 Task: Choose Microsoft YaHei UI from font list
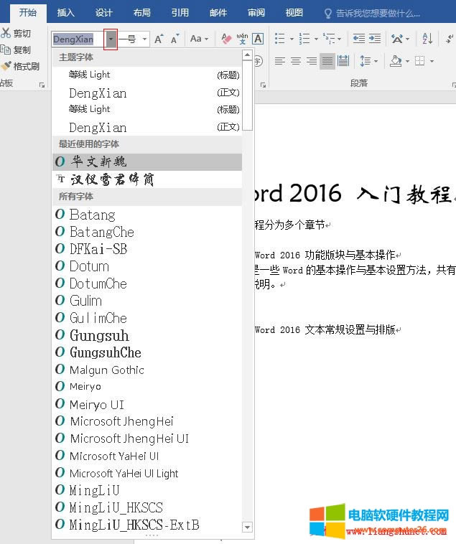tap(114, 456)
